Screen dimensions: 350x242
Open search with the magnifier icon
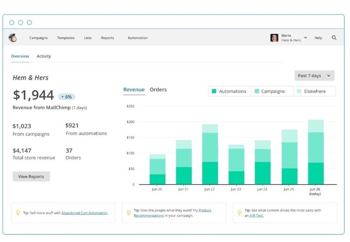tap(334, 38)
